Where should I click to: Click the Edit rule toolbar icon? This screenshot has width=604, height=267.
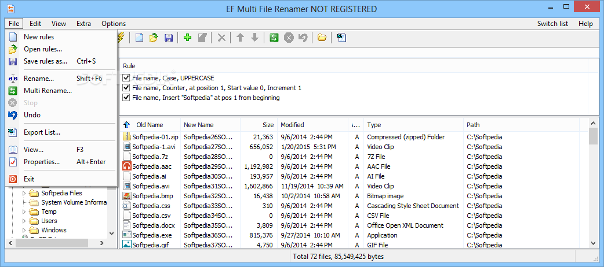(x=202, y=38)
